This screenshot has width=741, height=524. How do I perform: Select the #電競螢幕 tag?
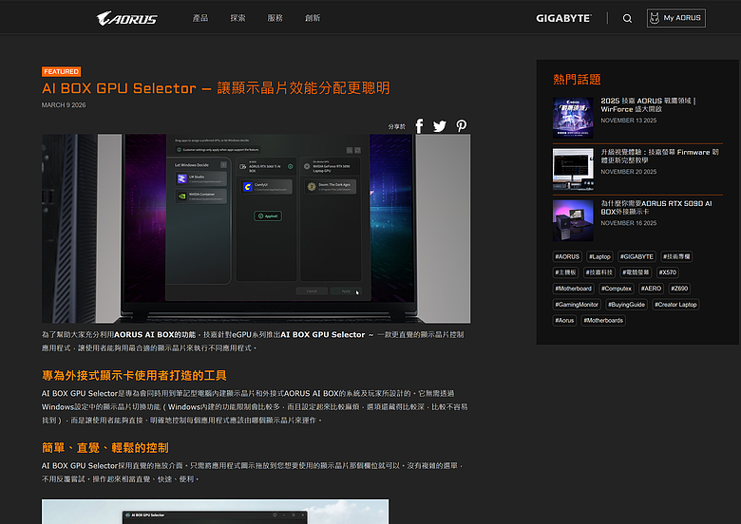tap(636, 272)
